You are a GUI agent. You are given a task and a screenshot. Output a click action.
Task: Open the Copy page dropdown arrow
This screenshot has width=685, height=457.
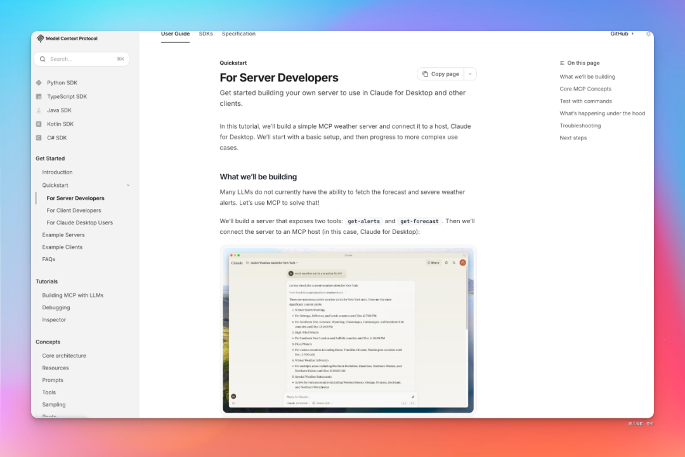[470, 74]
